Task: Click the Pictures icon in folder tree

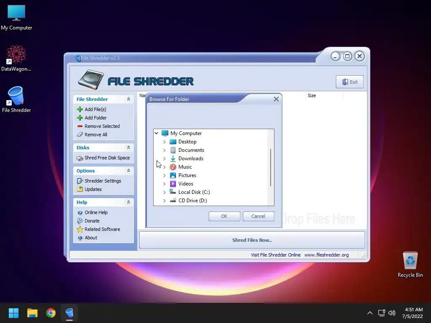Action: pos(173,175)
